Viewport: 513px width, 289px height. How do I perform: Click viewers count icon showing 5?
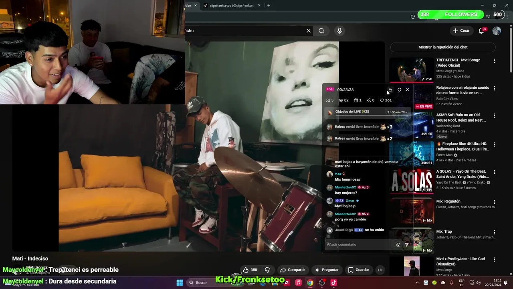(x=328, y=100)
